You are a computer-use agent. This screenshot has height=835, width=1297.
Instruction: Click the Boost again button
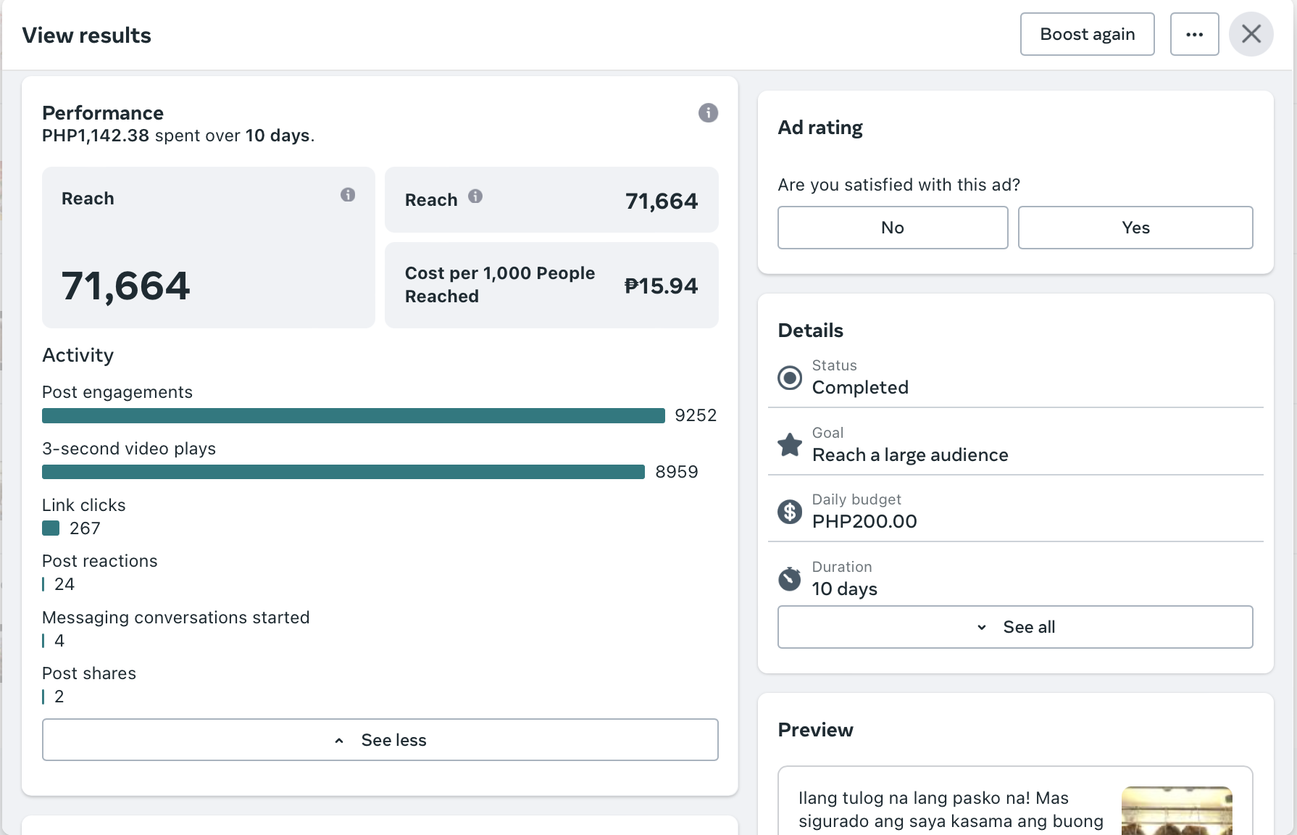click(x=1087, y=34)
